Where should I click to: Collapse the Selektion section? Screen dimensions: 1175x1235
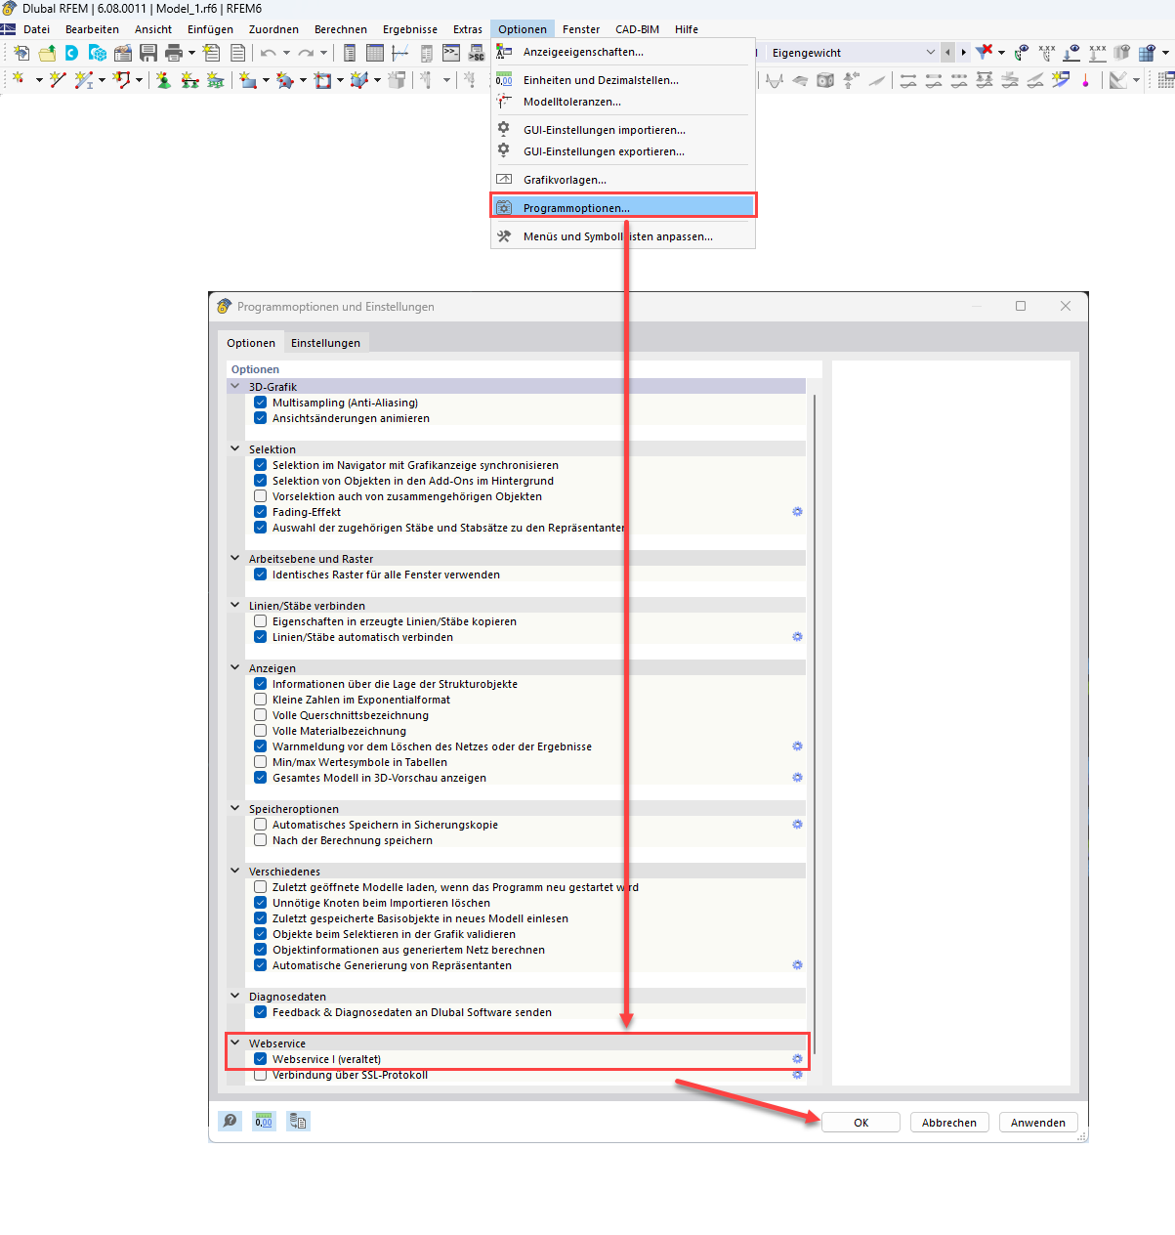235,449
